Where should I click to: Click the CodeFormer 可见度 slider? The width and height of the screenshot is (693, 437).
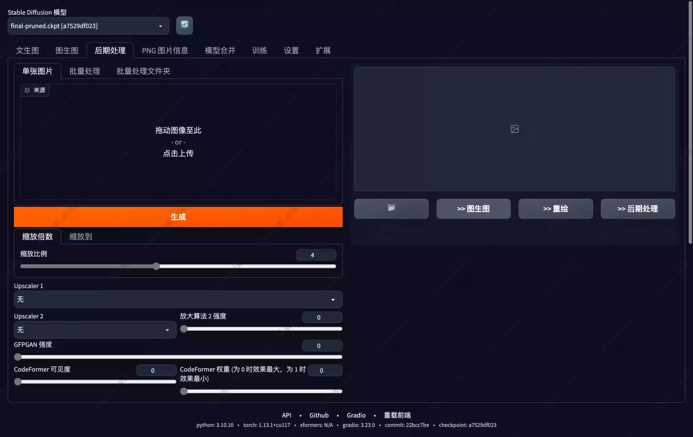click(95, 382)
